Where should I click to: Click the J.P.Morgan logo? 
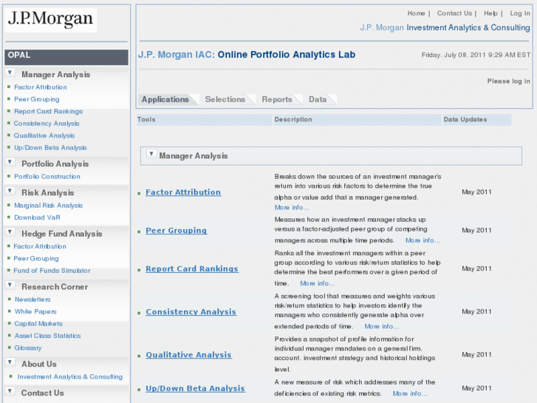click(x=50, y=18)
